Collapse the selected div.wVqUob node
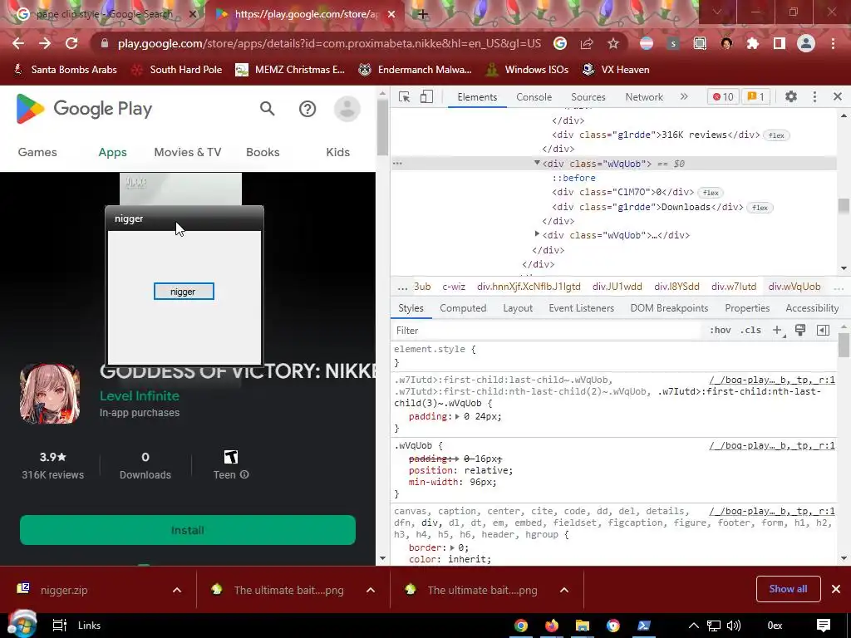Image resolution: width=851 pixels, height=638 pixels. (537, 163)
